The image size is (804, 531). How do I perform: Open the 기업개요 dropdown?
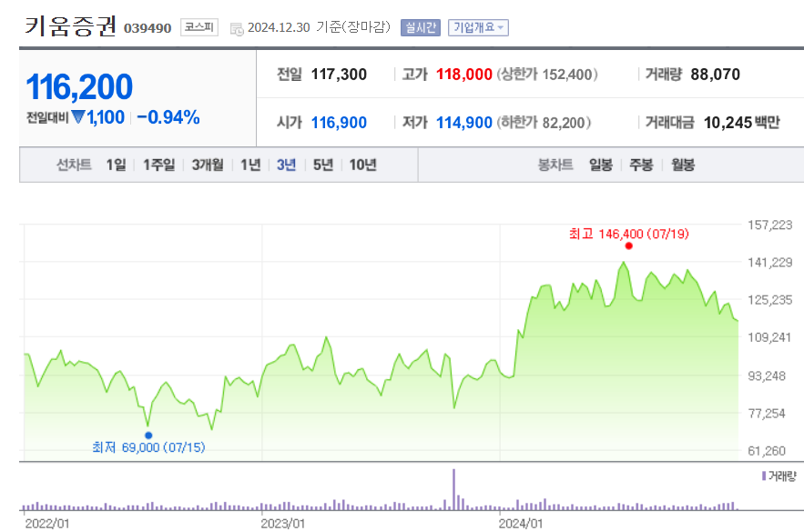[478, 27]
